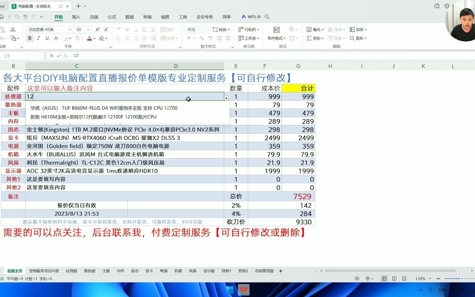Image resolution: width=475 pixels, height=297 pixels.
Task: Toggle italic formatting
Action: click(38, 38)
